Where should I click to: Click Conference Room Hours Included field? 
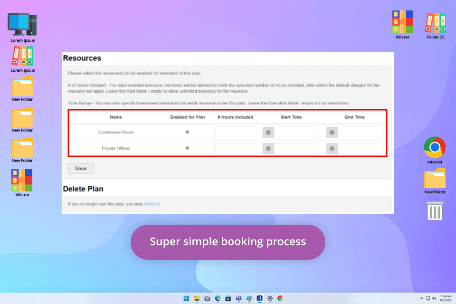click(235, 133)
